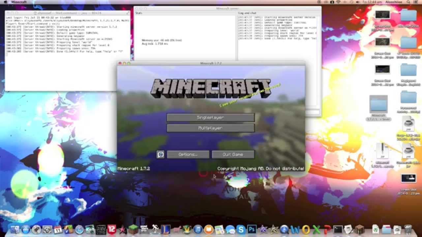Screen dimensions: 422x237
Task: Click the 'Copyright Mojang AB' text
Action: click(260, 169)
